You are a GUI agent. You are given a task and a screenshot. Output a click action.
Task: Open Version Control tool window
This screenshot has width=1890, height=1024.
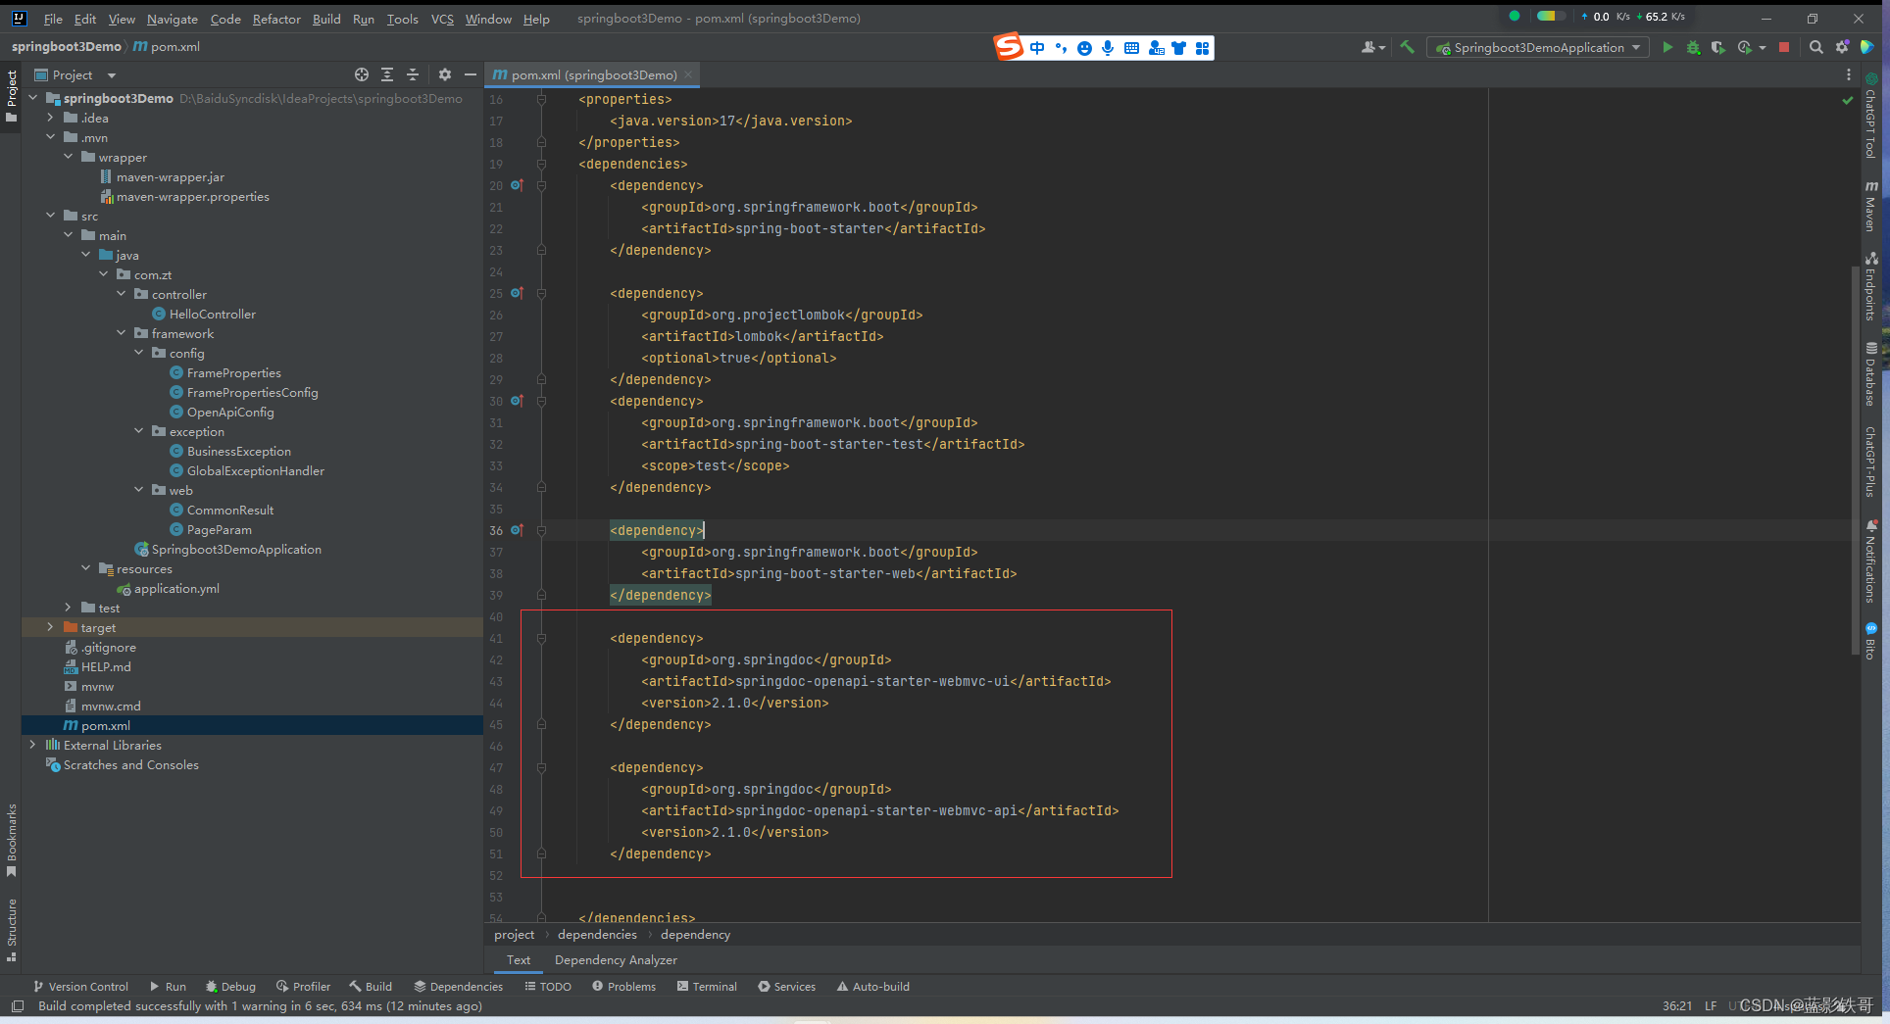(x=80, y=987)
